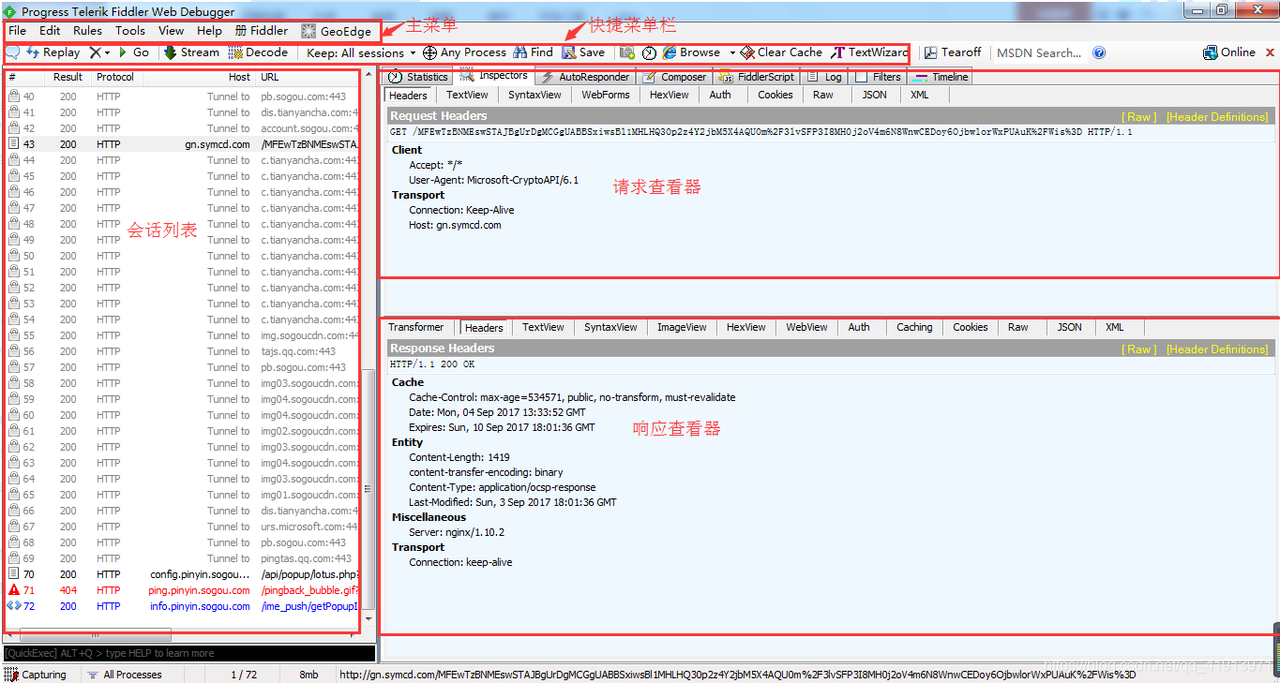The width and height of the screenshot is (1280, 683).
Task: Click the timer clock toolbar icon
Action: click(649, 53)
